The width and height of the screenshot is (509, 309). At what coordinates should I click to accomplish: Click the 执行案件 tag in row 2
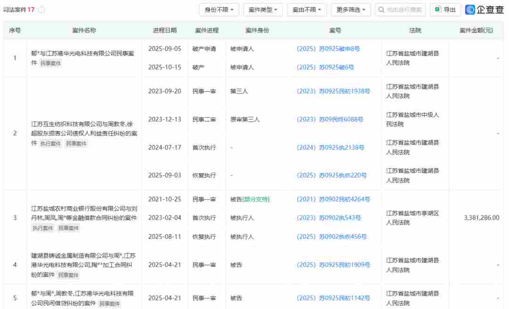(50, 143)
